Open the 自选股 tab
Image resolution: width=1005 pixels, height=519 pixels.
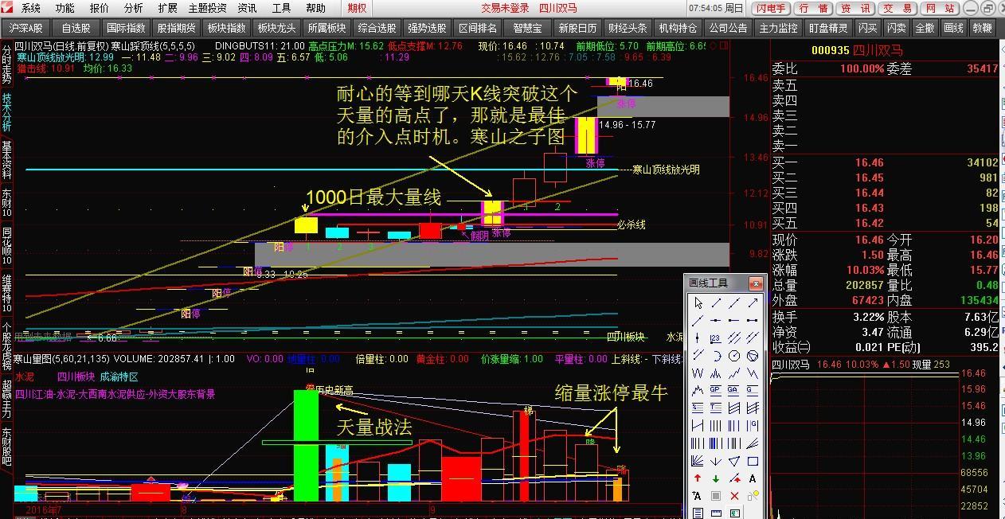pyautogui.click(x=74, y=26)
